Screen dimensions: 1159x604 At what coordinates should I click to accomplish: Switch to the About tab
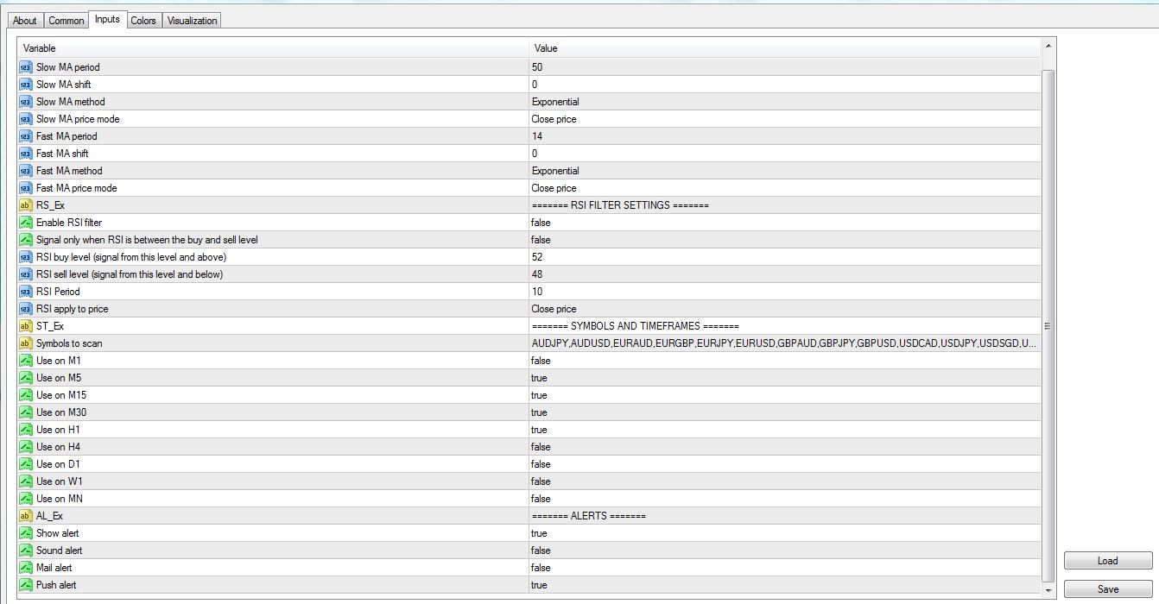(x=25, y=21)
